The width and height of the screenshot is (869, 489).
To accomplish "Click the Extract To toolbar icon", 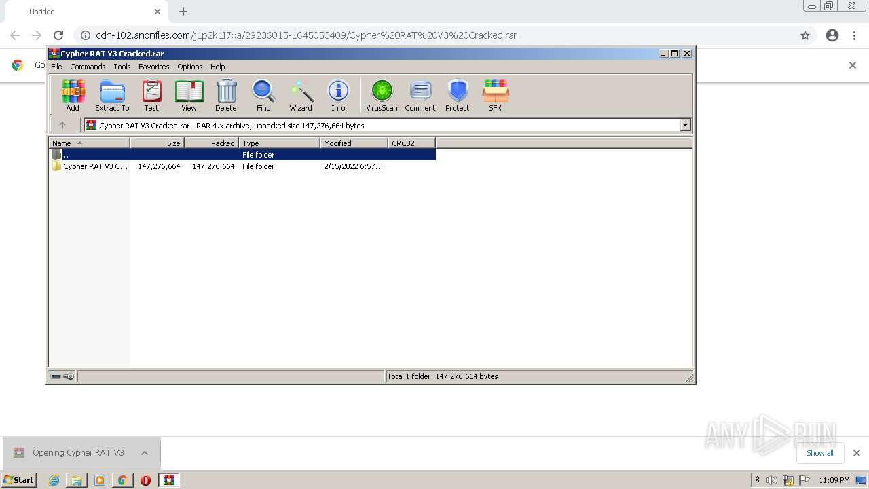I will click(x=112, y=95).
